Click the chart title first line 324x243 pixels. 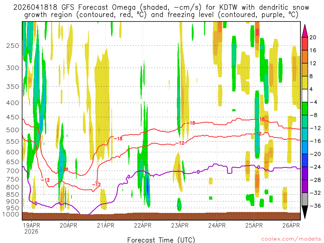(161, 7)
